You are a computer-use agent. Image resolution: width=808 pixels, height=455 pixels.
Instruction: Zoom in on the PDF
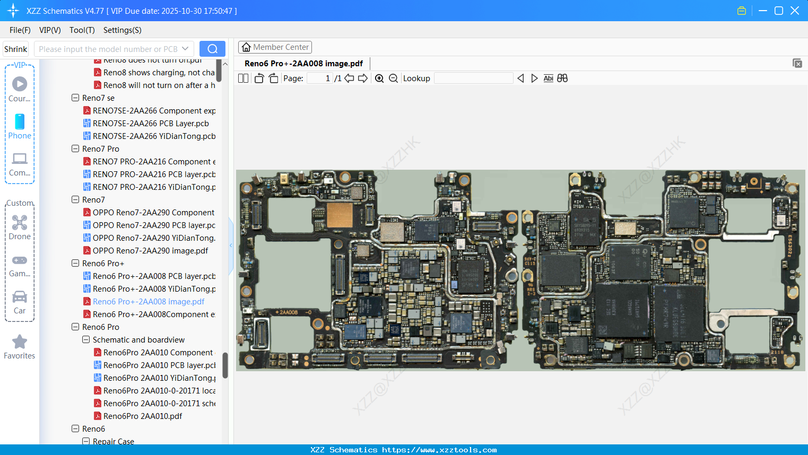[379, 78]
